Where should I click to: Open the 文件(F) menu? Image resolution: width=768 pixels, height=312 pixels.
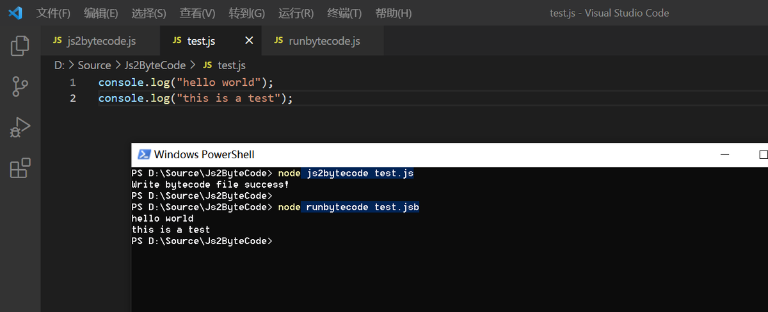click(x=53, y=13)
